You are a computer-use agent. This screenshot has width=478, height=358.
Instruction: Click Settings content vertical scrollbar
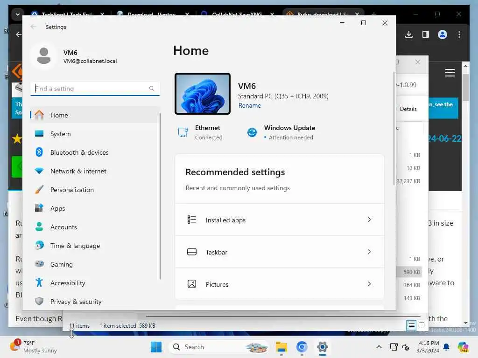[394, 129]
